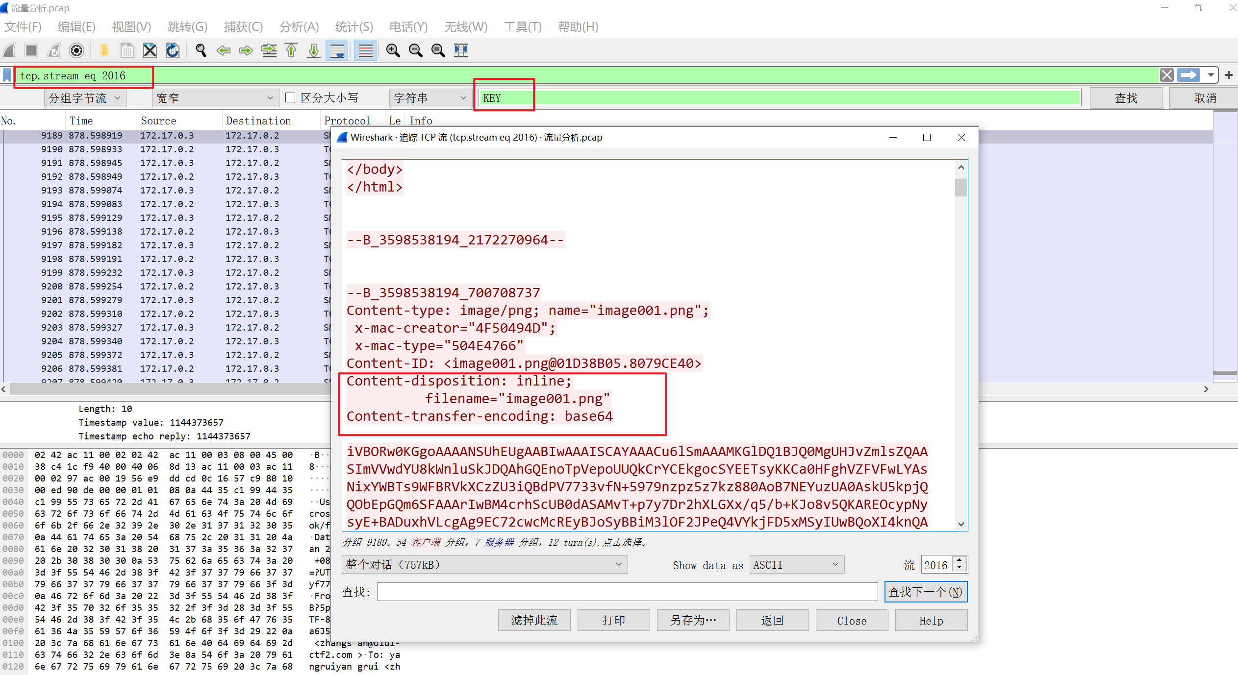
Task: Open the 统计(S) menu
Action: 354,27
